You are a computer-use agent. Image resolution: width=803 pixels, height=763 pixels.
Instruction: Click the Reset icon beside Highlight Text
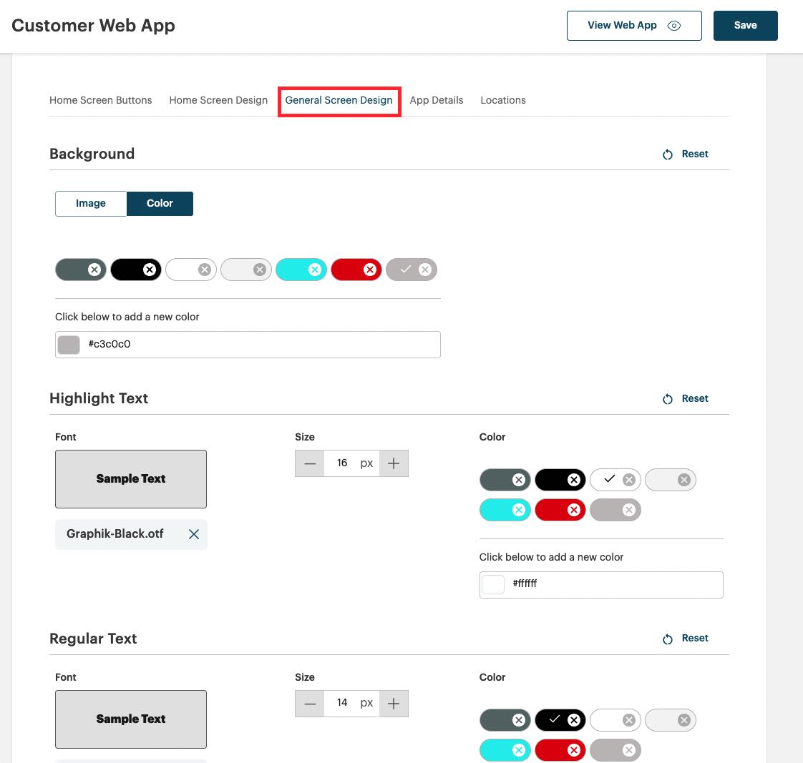point(668,398)
